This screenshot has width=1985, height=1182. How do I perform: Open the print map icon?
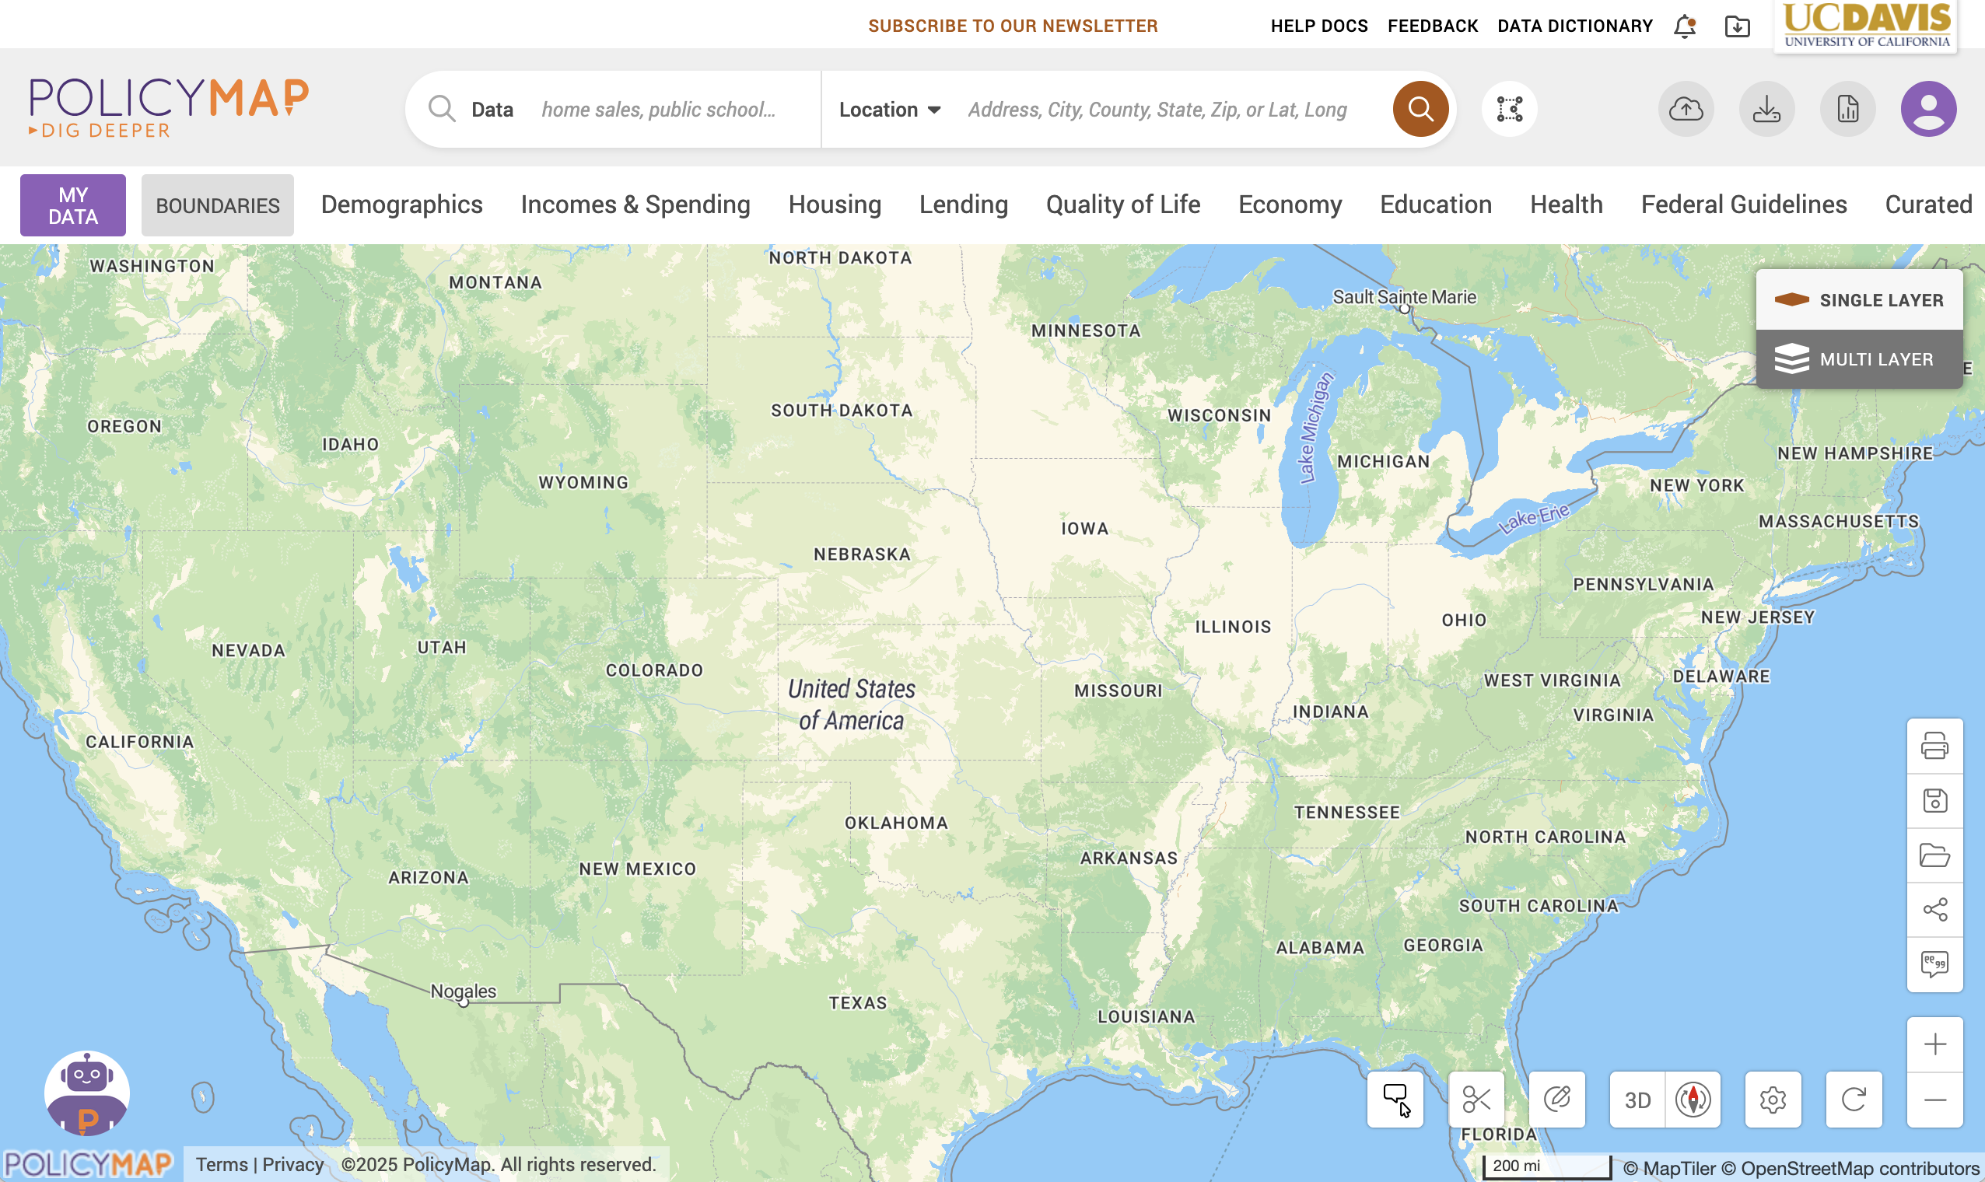tap(1934, 747)
